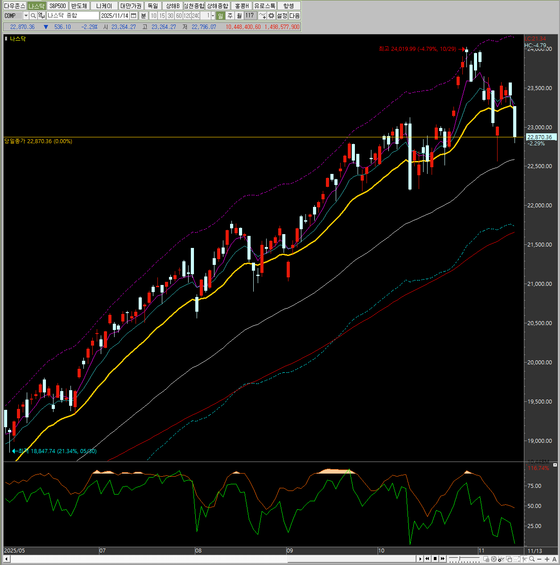
Task: Click the chart grid layout icon at bottom
Action: (x=486, y=559)
